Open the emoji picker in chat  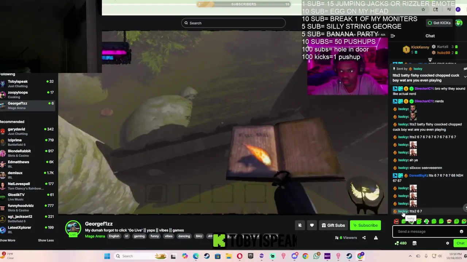pyautogui.click(x=461, y=231)
